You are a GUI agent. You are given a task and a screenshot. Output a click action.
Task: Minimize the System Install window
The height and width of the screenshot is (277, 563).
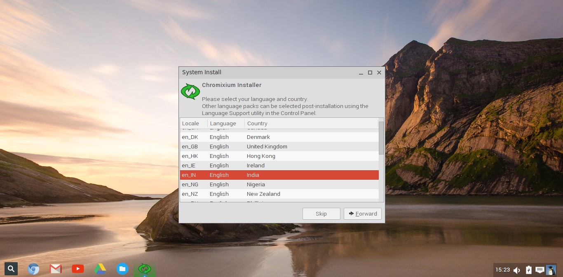coord(361,73)
